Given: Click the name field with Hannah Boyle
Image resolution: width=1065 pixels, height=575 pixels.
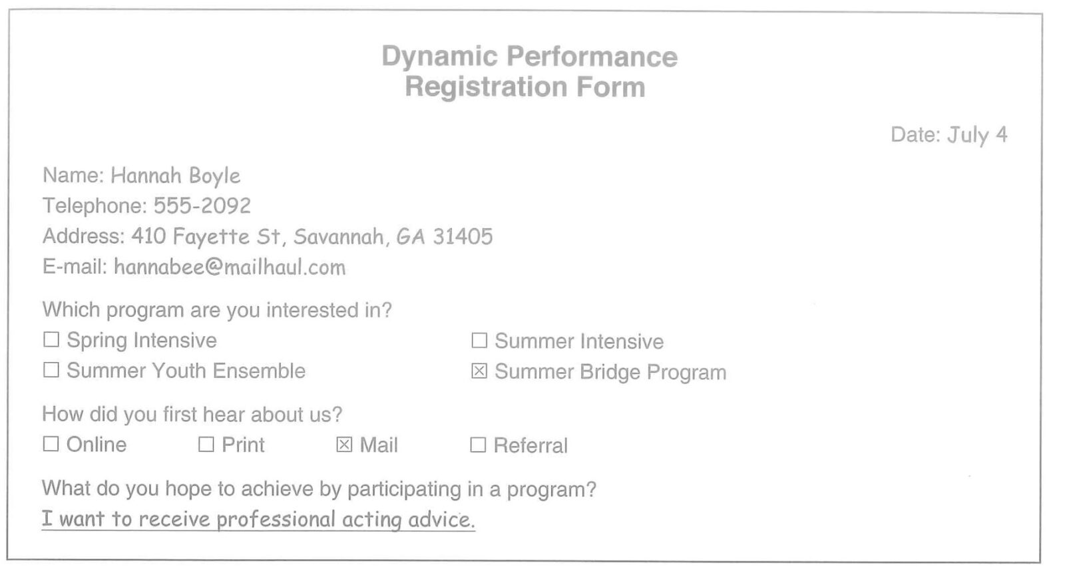Looking at the screenshot, I should click(x=175, y=176).
